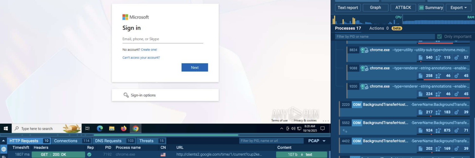
Task: Click the COM badge of process 2220
Action: click(357, 105)
